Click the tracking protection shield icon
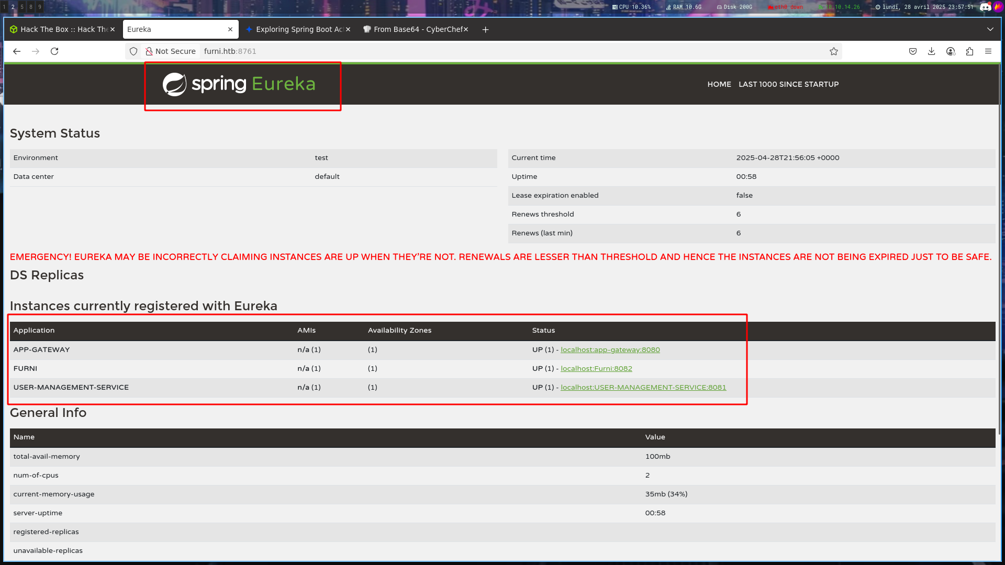 133,51
